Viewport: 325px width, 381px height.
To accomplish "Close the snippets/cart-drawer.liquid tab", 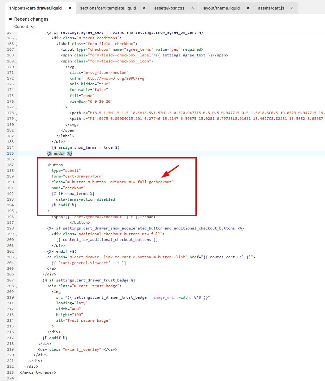I will (70, 8).
